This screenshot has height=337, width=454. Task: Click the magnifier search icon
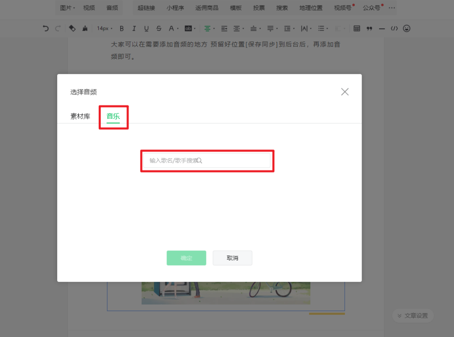tap(199, 161)
